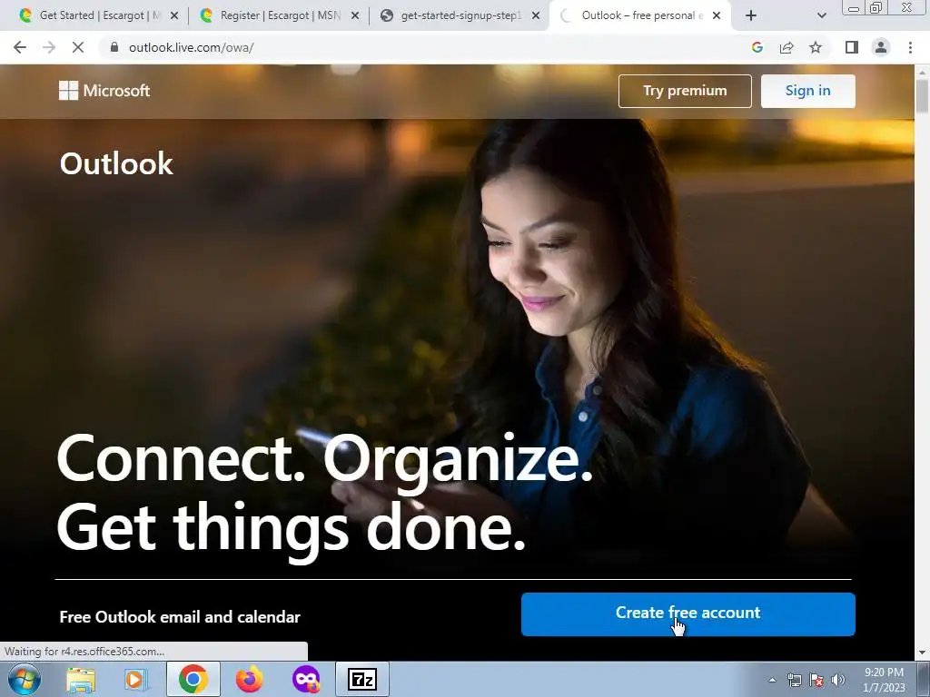Click the purple masked icon in taskbar
Screen dimensions: 930x697
point(306,679)
